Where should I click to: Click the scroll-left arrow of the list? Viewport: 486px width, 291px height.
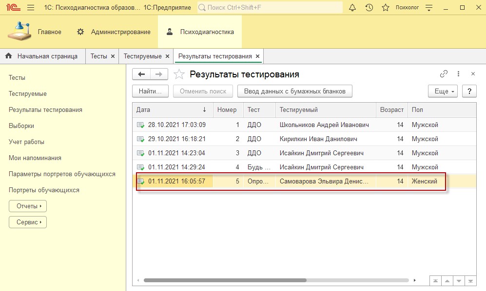(138, 280)
